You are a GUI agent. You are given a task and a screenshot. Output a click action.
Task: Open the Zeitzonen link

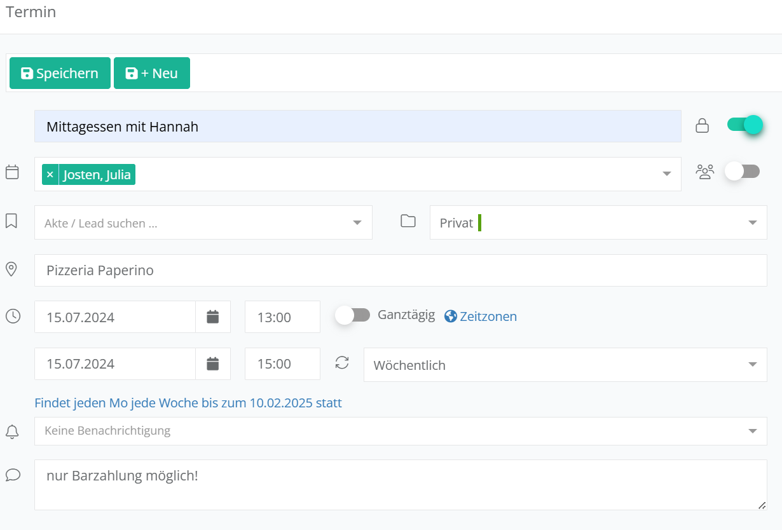481,316
